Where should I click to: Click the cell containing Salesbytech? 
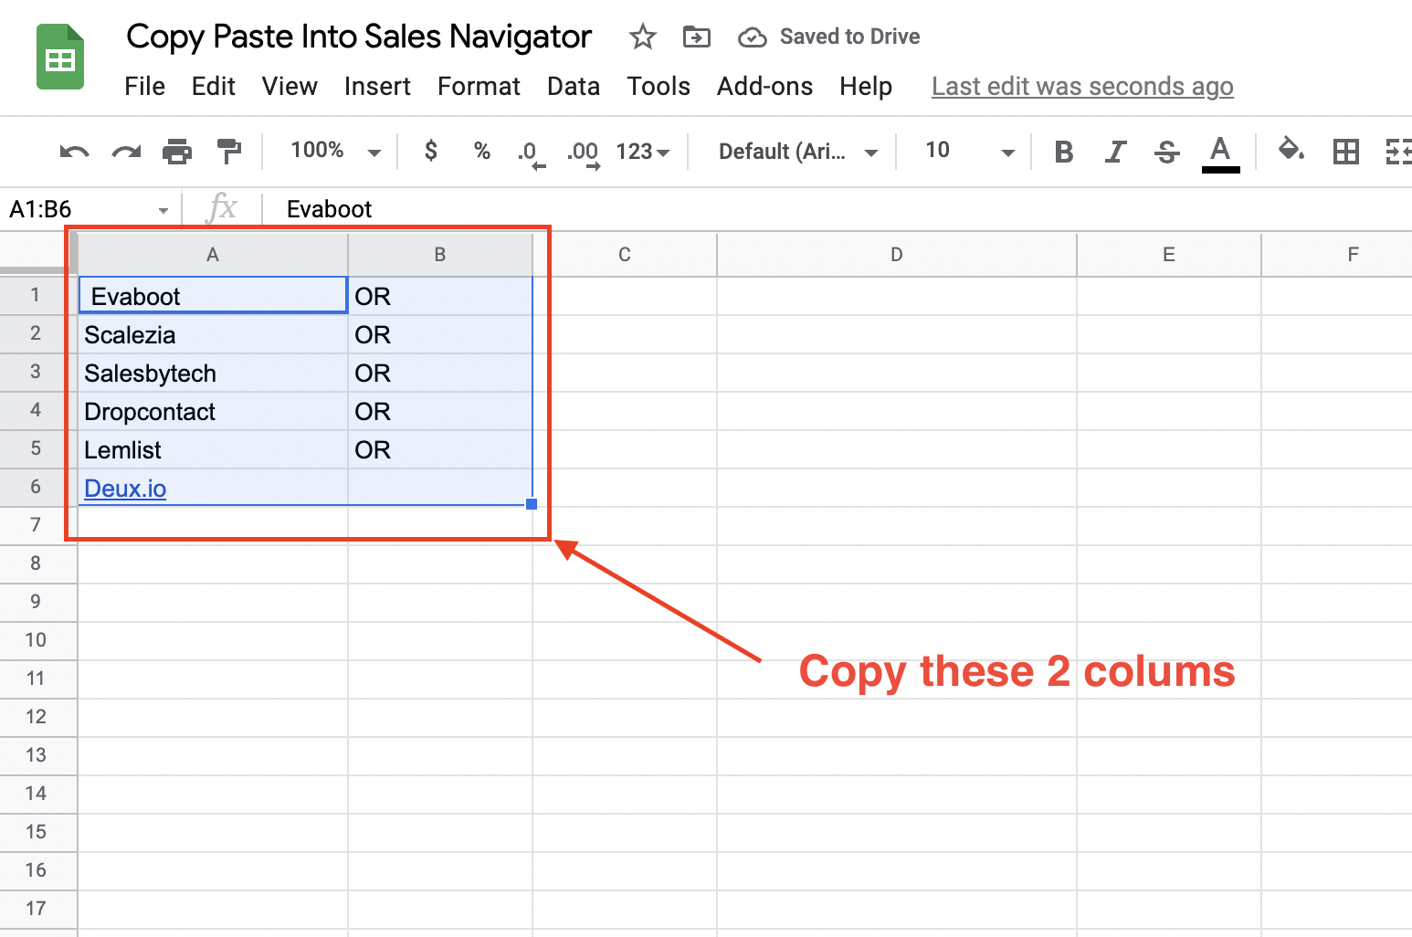point(213,374)
